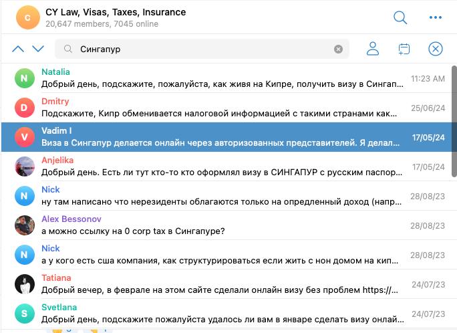Viewport: 457px width, 333px height.
Task: Open CY Law, Visas, Taxes, Insurance chat info
Action: coord(116,13)
